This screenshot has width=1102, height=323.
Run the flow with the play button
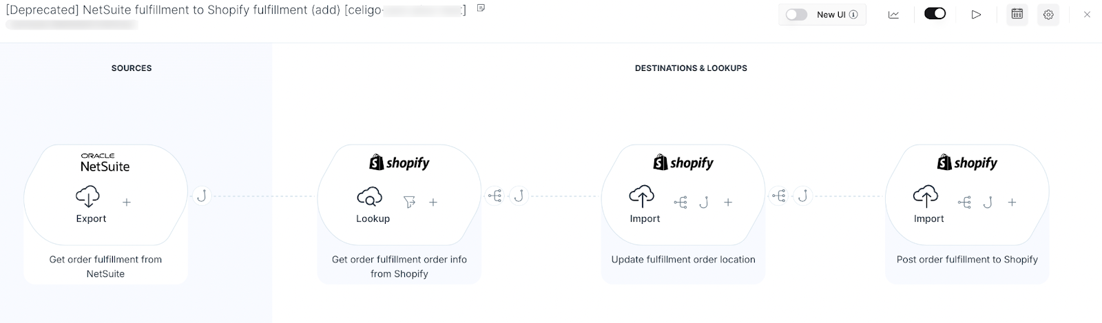click(976, 14)
